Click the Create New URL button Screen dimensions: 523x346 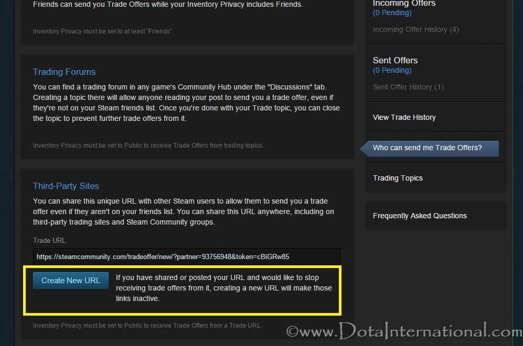pos(71,281)
